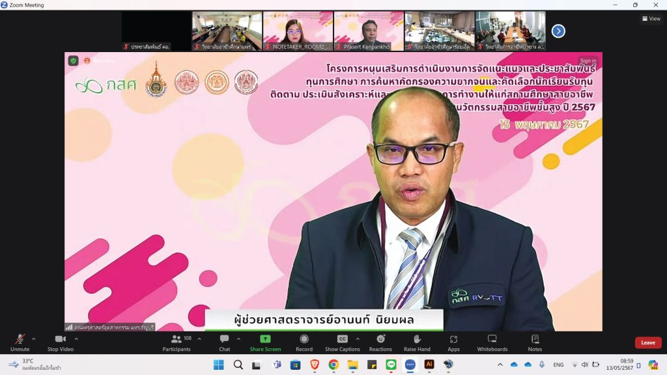This screenshot has width=667, height=375.
Task: Raise Hand in the meeting
Action: pos(417,342)
